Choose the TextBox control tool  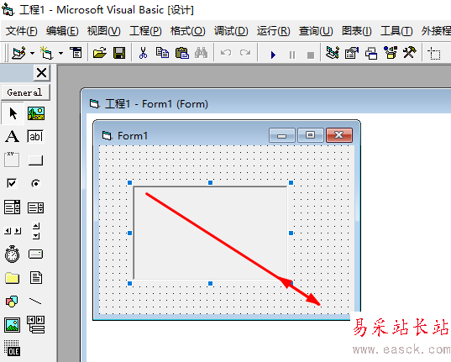coord(35,136)
